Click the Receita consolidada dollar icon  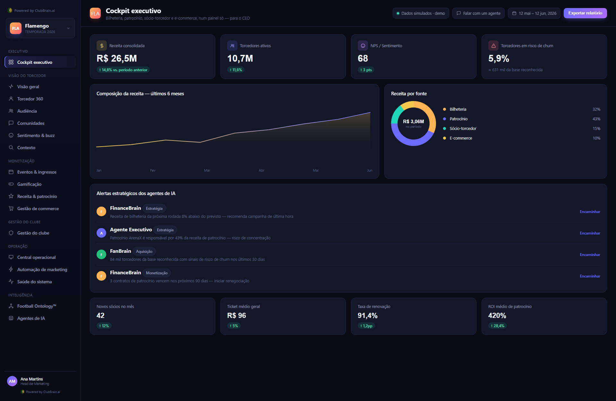pyautogui.click(x=102, y=46)
